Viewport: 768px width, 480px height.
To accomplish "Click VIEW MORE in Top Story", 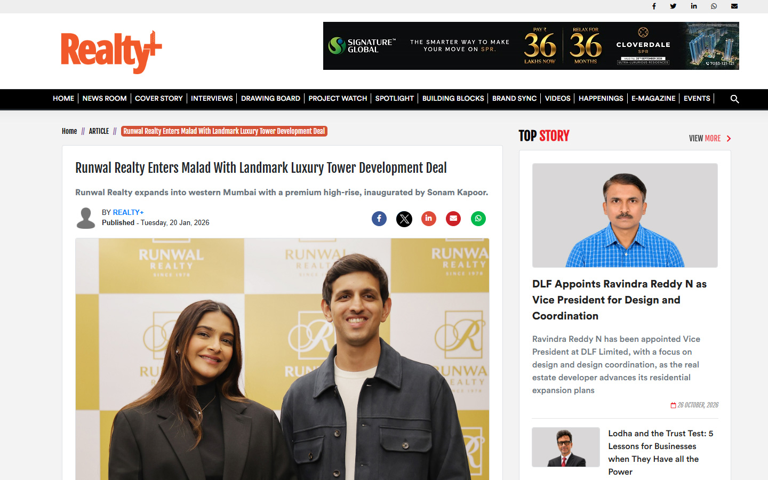I will point(705,139).
